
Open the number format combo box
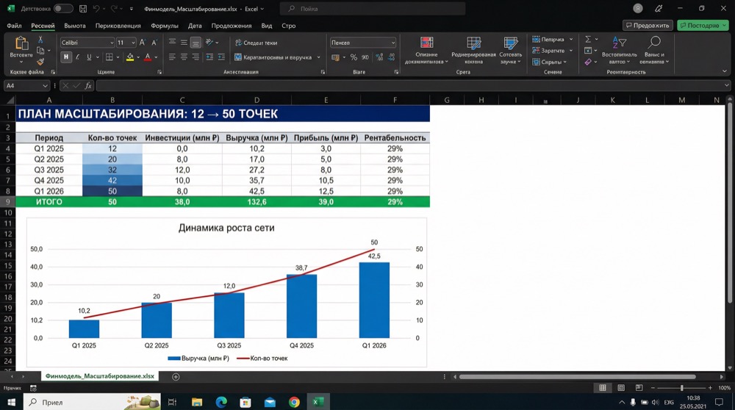[362, 43]
